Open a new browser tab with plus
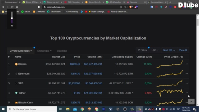 pos(170,2)
